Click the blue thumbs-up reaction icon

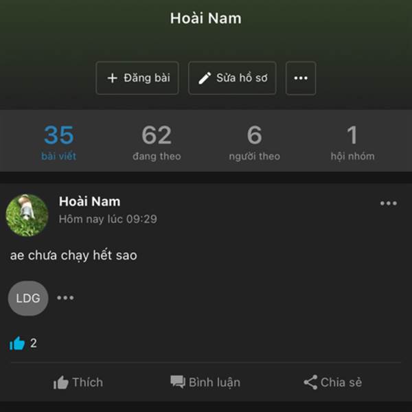coord(17,343)
